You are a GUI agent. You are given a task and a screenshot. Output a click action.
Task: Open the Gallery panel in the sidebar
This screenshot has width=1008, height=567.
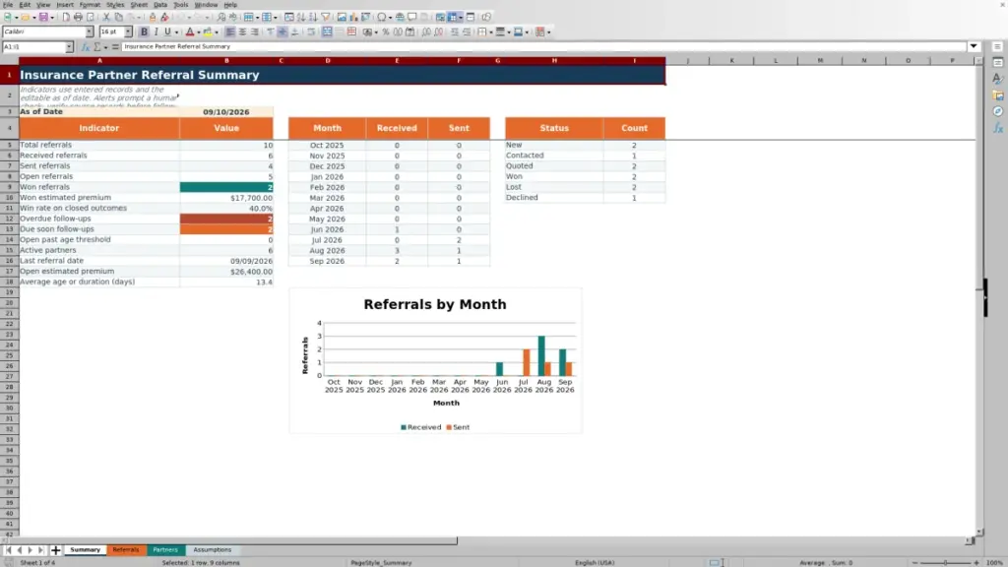coord(998,95)
